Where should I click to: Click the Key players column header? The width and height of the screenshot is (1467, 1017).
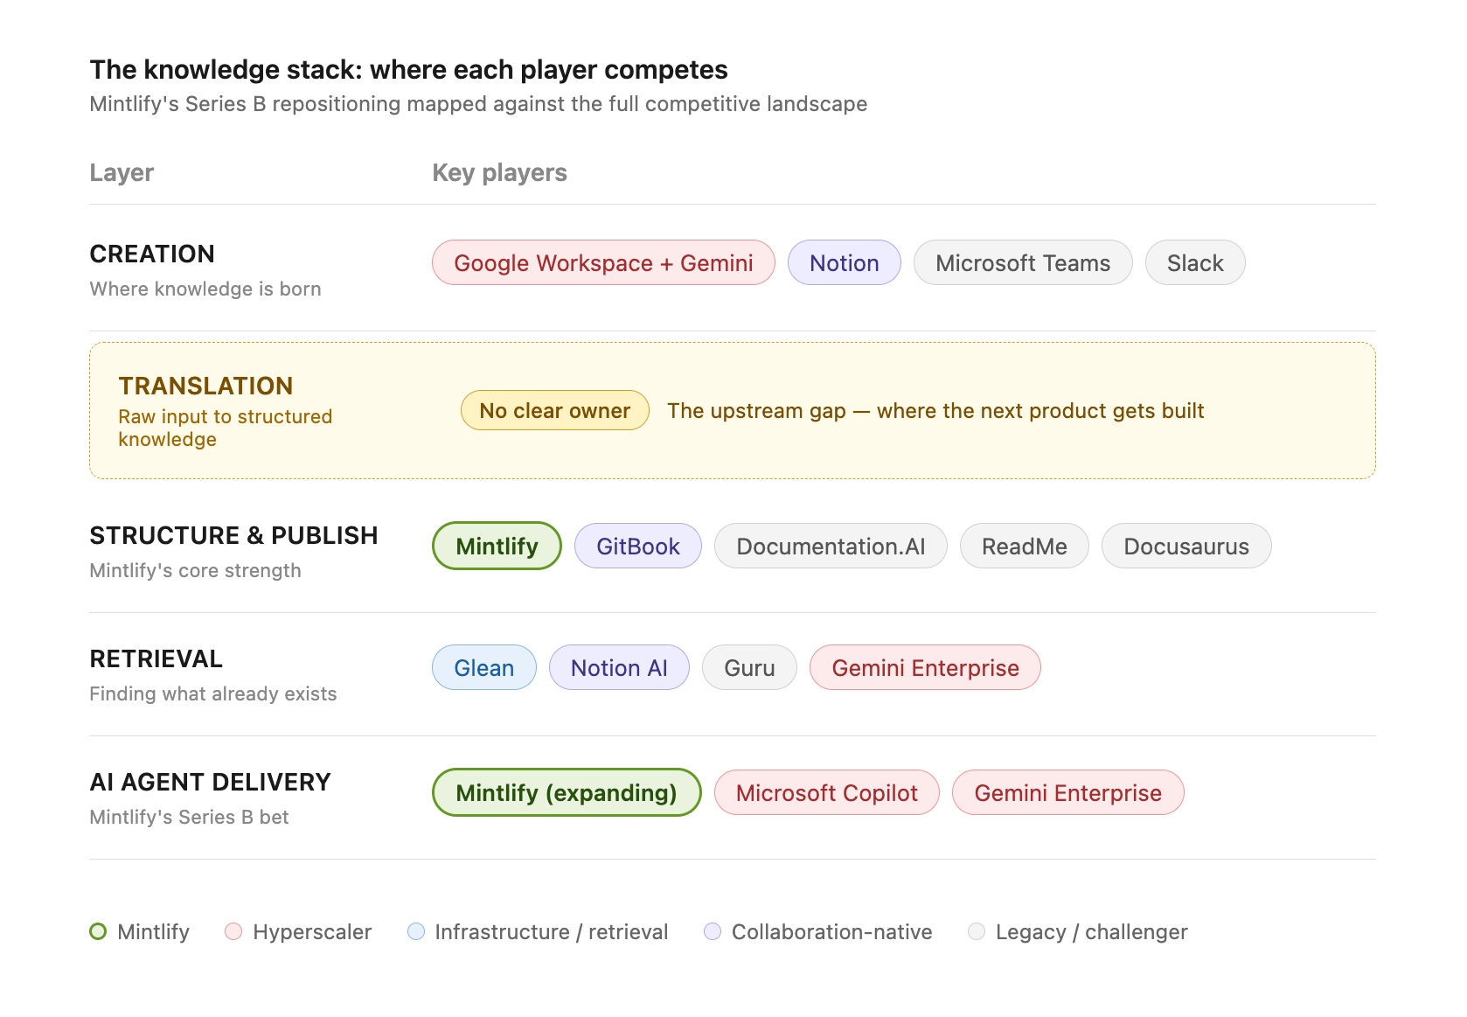(x=499, y=172)
